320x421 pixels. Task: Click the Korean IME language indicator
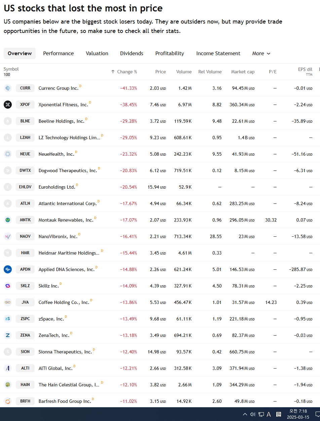pos(279,414)
